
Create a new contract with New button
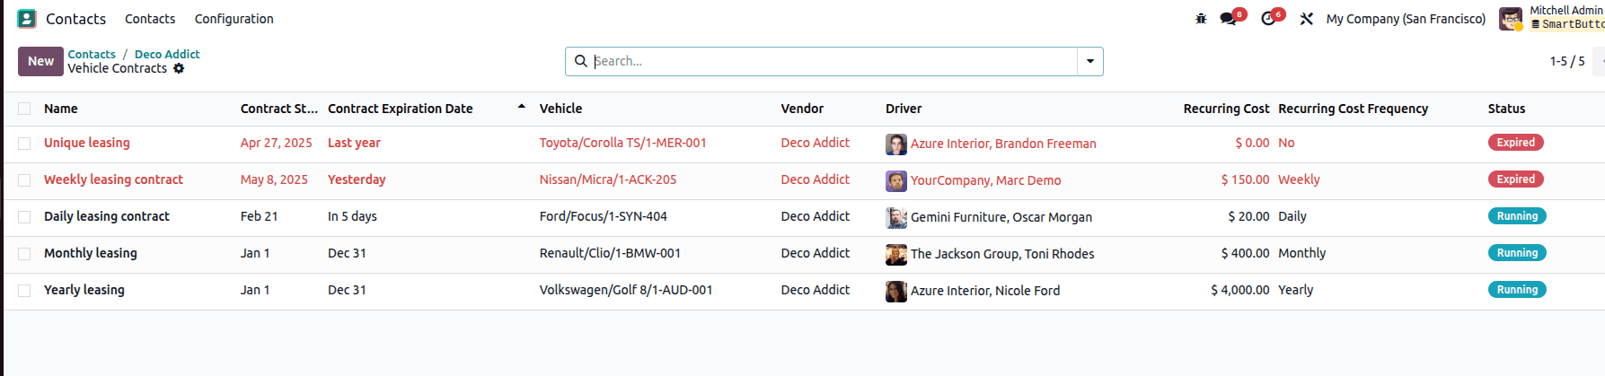pos(40,61)
